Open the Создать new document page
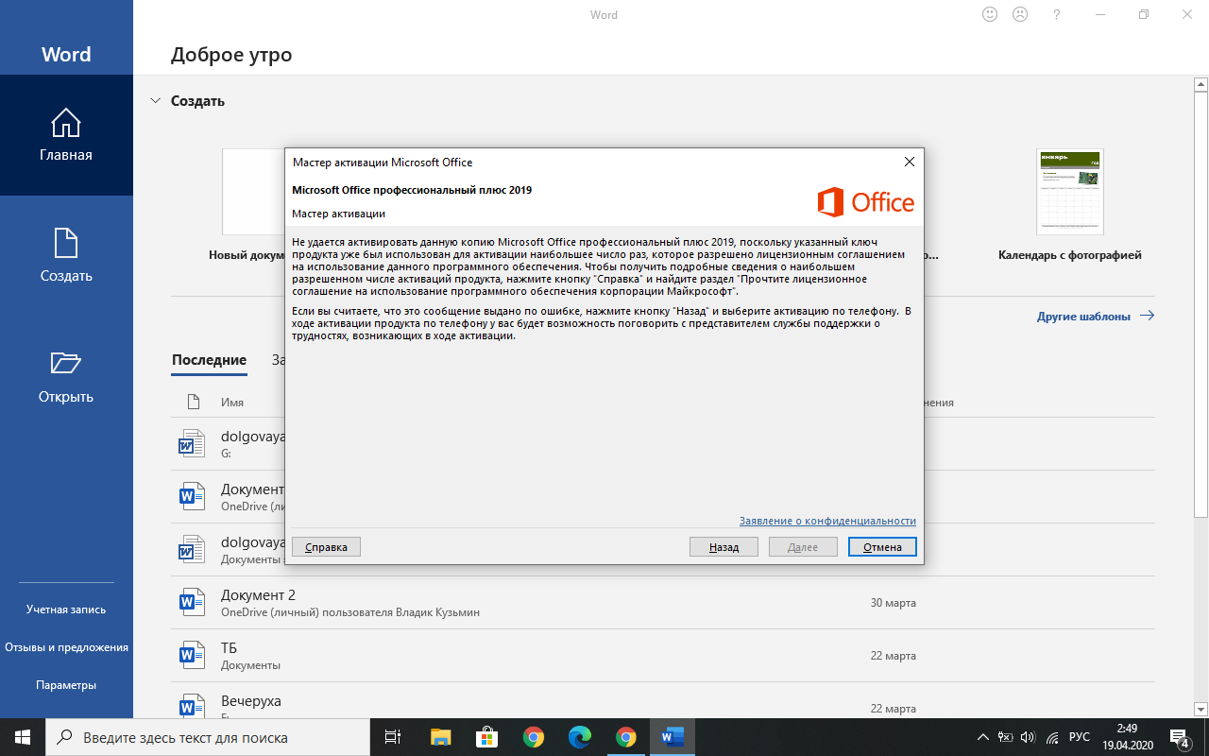Image resolution: width=1209 pixels, height=756 pixels. (x=66, y=256)
